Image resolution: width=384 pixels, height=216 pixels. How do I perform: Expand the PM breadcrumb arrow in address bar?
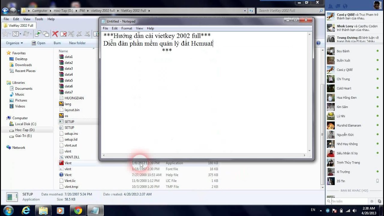(87, 10)
